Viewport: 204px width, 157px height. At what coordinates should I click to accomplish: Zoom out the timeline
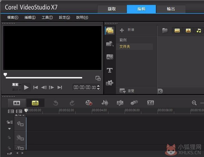coord(194,103)
